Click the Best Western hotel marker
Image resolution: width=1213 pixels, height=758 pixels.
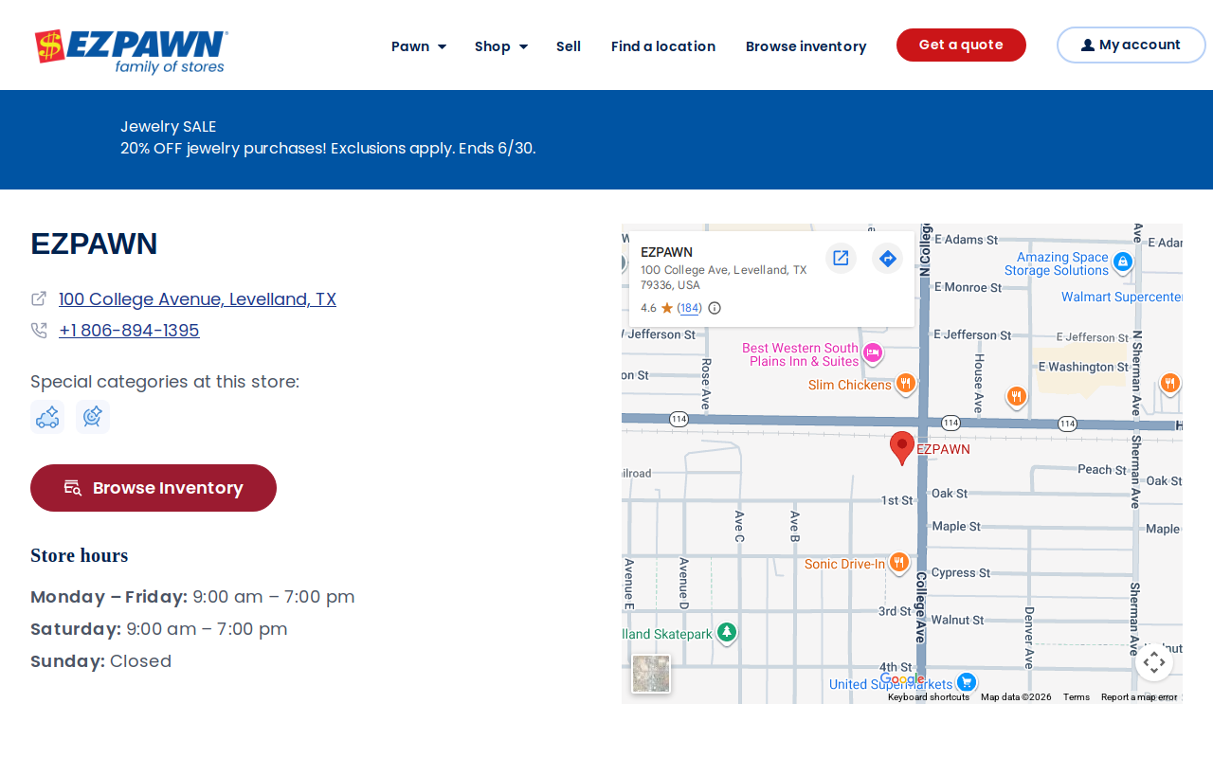[873, 353]
